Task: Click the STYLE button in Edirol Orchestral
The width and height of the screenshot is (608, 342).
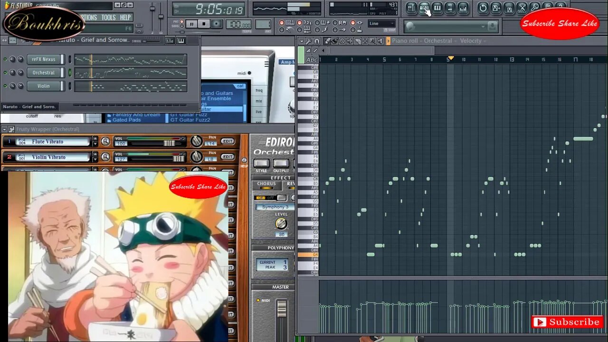Action: (x=261, y=164)
